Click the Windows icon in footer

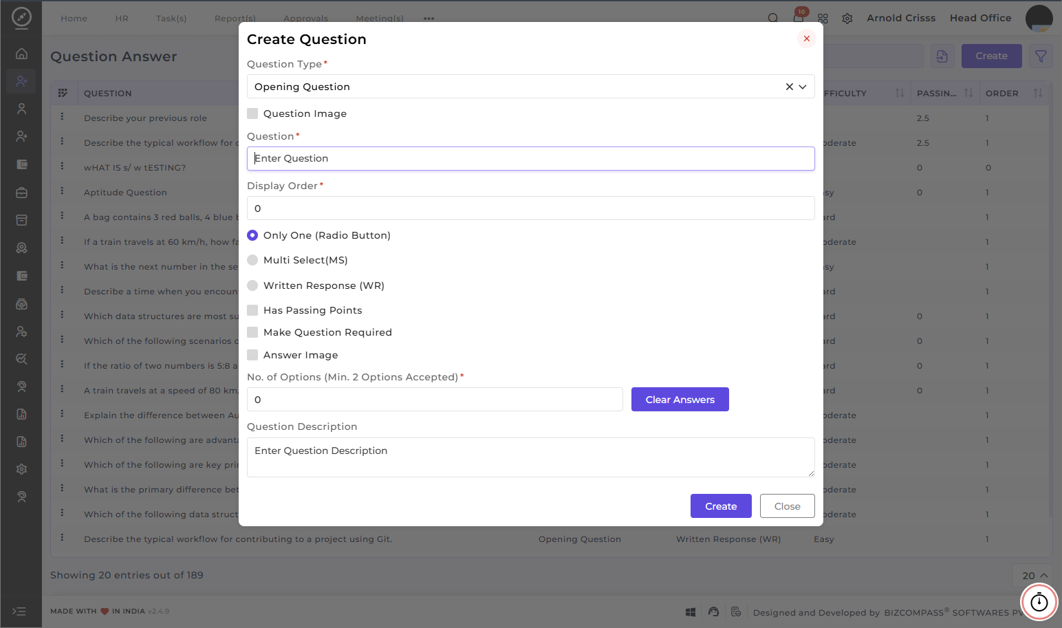[691, 612]
